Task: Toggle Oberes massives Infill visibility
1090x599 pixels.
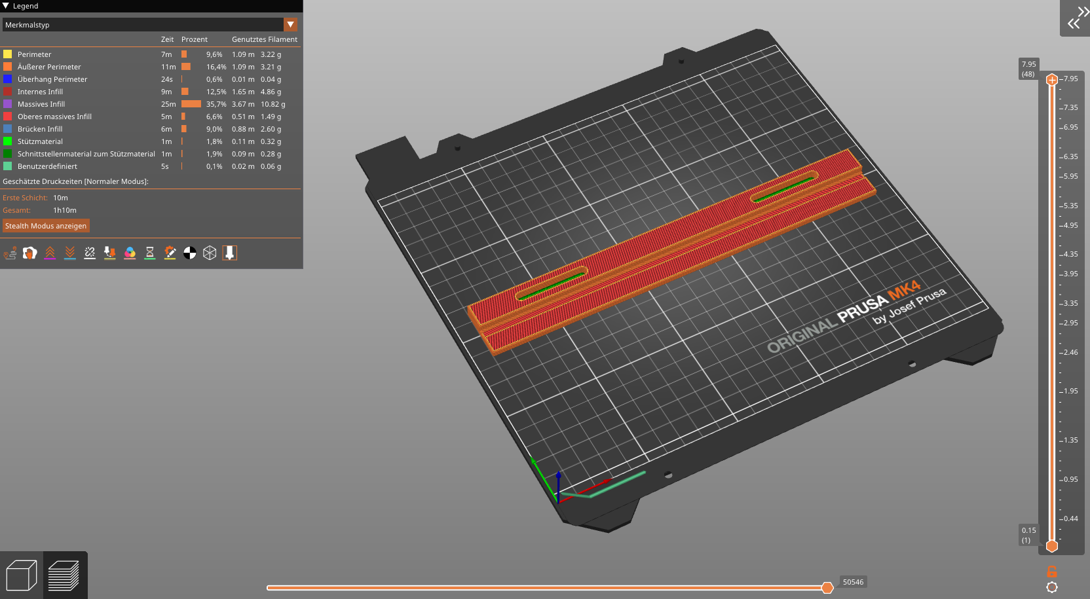Action: coord(151,117)
